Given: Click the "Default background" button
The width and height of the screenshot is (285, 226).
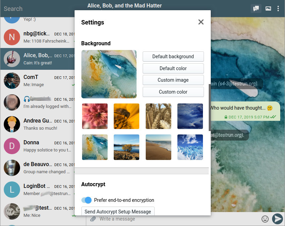Looking at the screenshot, I should [173, 56].
